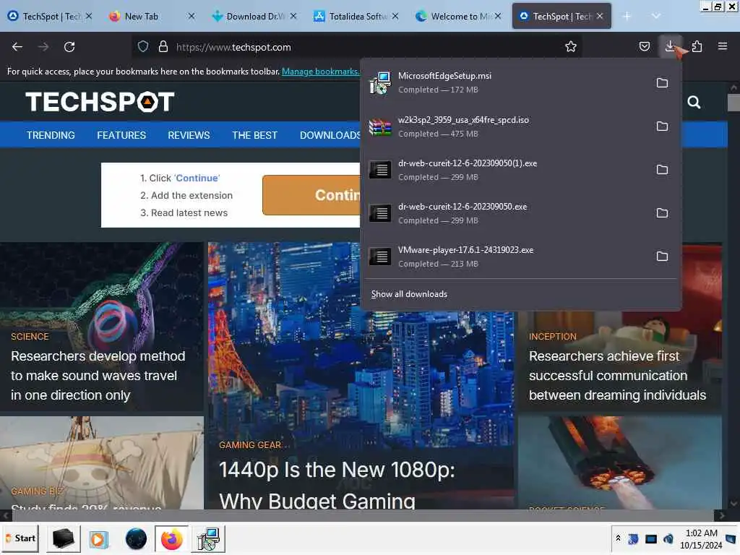740x555 pixels.
Task: Open dreaming individuals communication article
Action: tap(617, 376)
